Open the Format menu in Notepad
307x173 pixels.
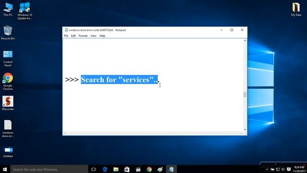point(83,36)
